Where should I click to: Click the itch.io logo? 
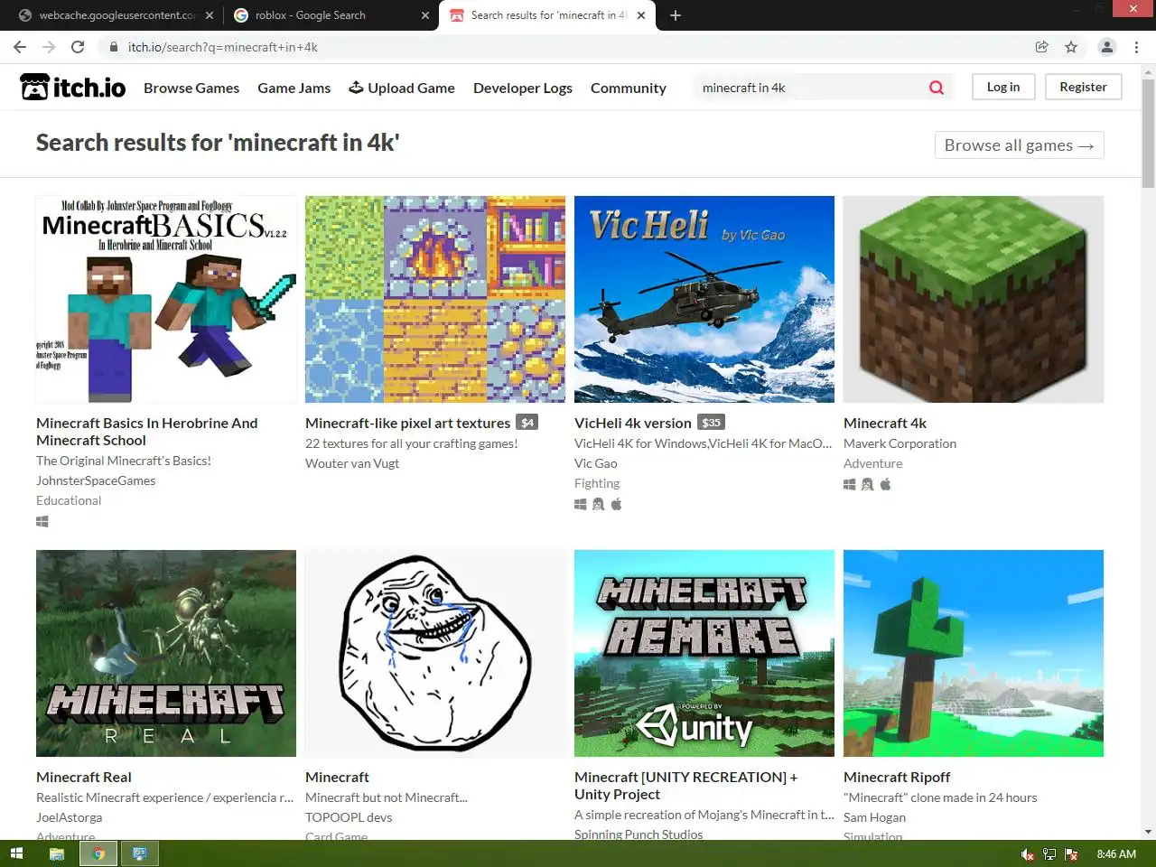coord(73,87)
